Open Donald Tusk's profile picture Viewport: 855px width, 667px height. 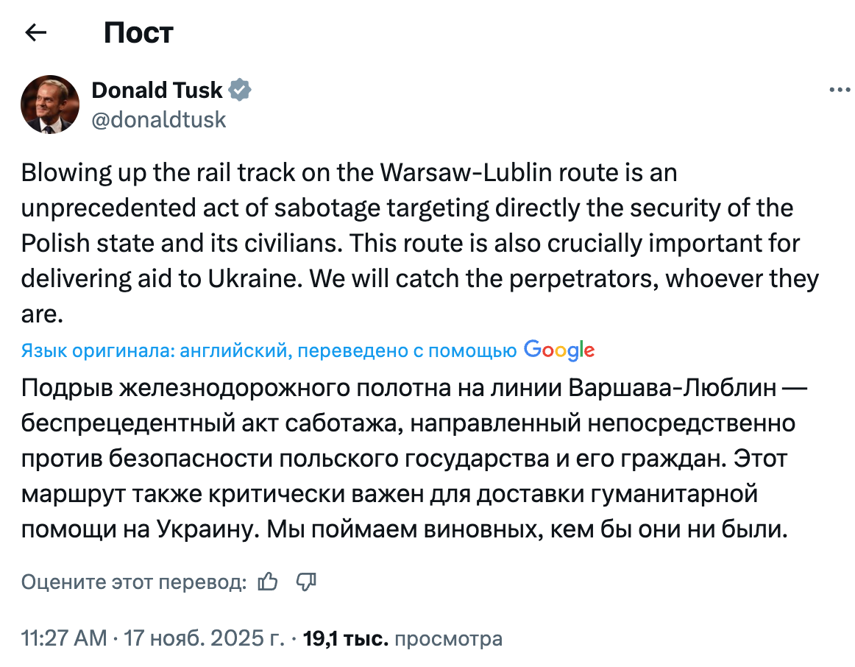49,104
